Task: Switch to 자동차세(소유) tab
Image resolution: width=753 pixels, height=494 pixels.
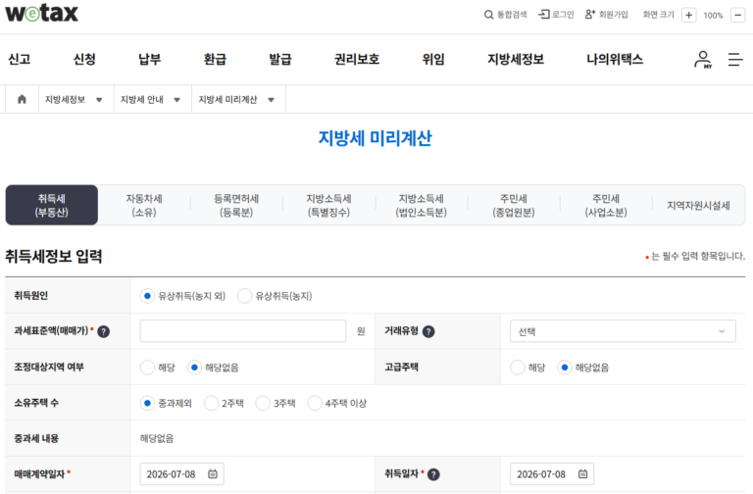Action: pyautogui.click(x=144, y=205)
